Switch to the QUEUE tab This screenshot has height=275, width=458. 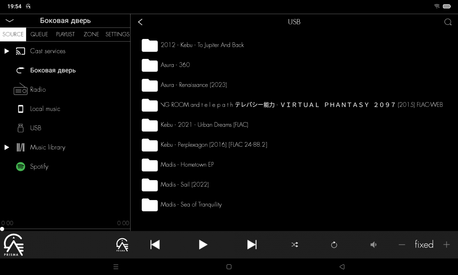click(x=39, y=34)
